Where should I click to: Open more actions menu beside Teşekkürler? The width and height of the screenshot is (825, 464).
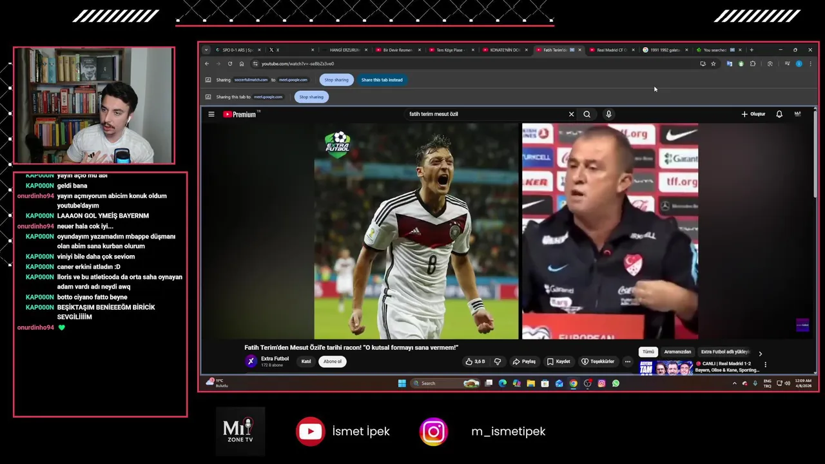click(627, 362)
